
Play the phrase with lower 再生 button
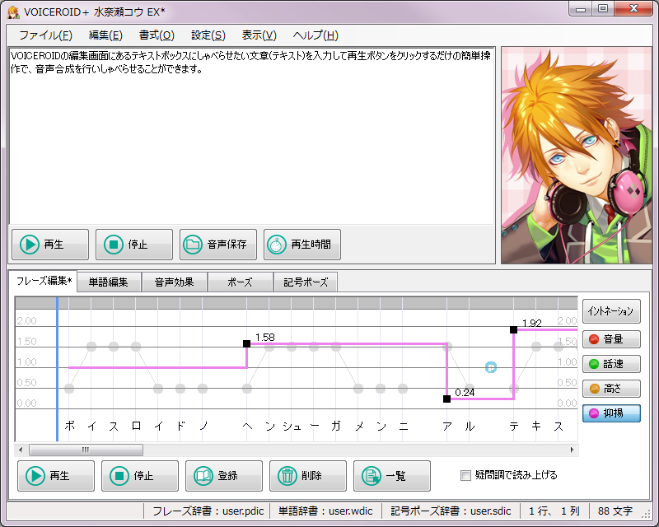pos(56,476)
